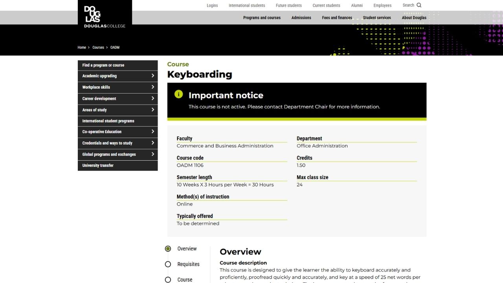The width and height of the screenshot is (503, 283).
Task: Open the Future students link
Action: pos(289,6)
